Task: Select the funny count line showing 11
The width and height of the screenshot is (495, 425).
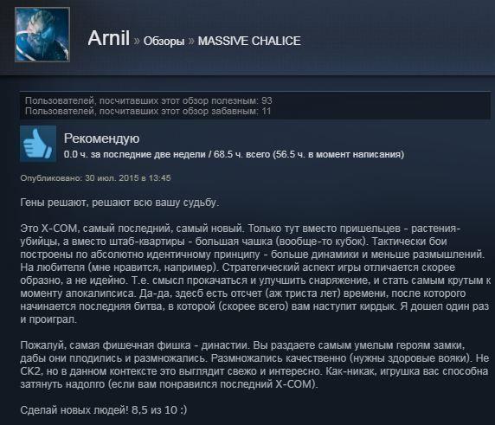Action: tap(148, 111)
